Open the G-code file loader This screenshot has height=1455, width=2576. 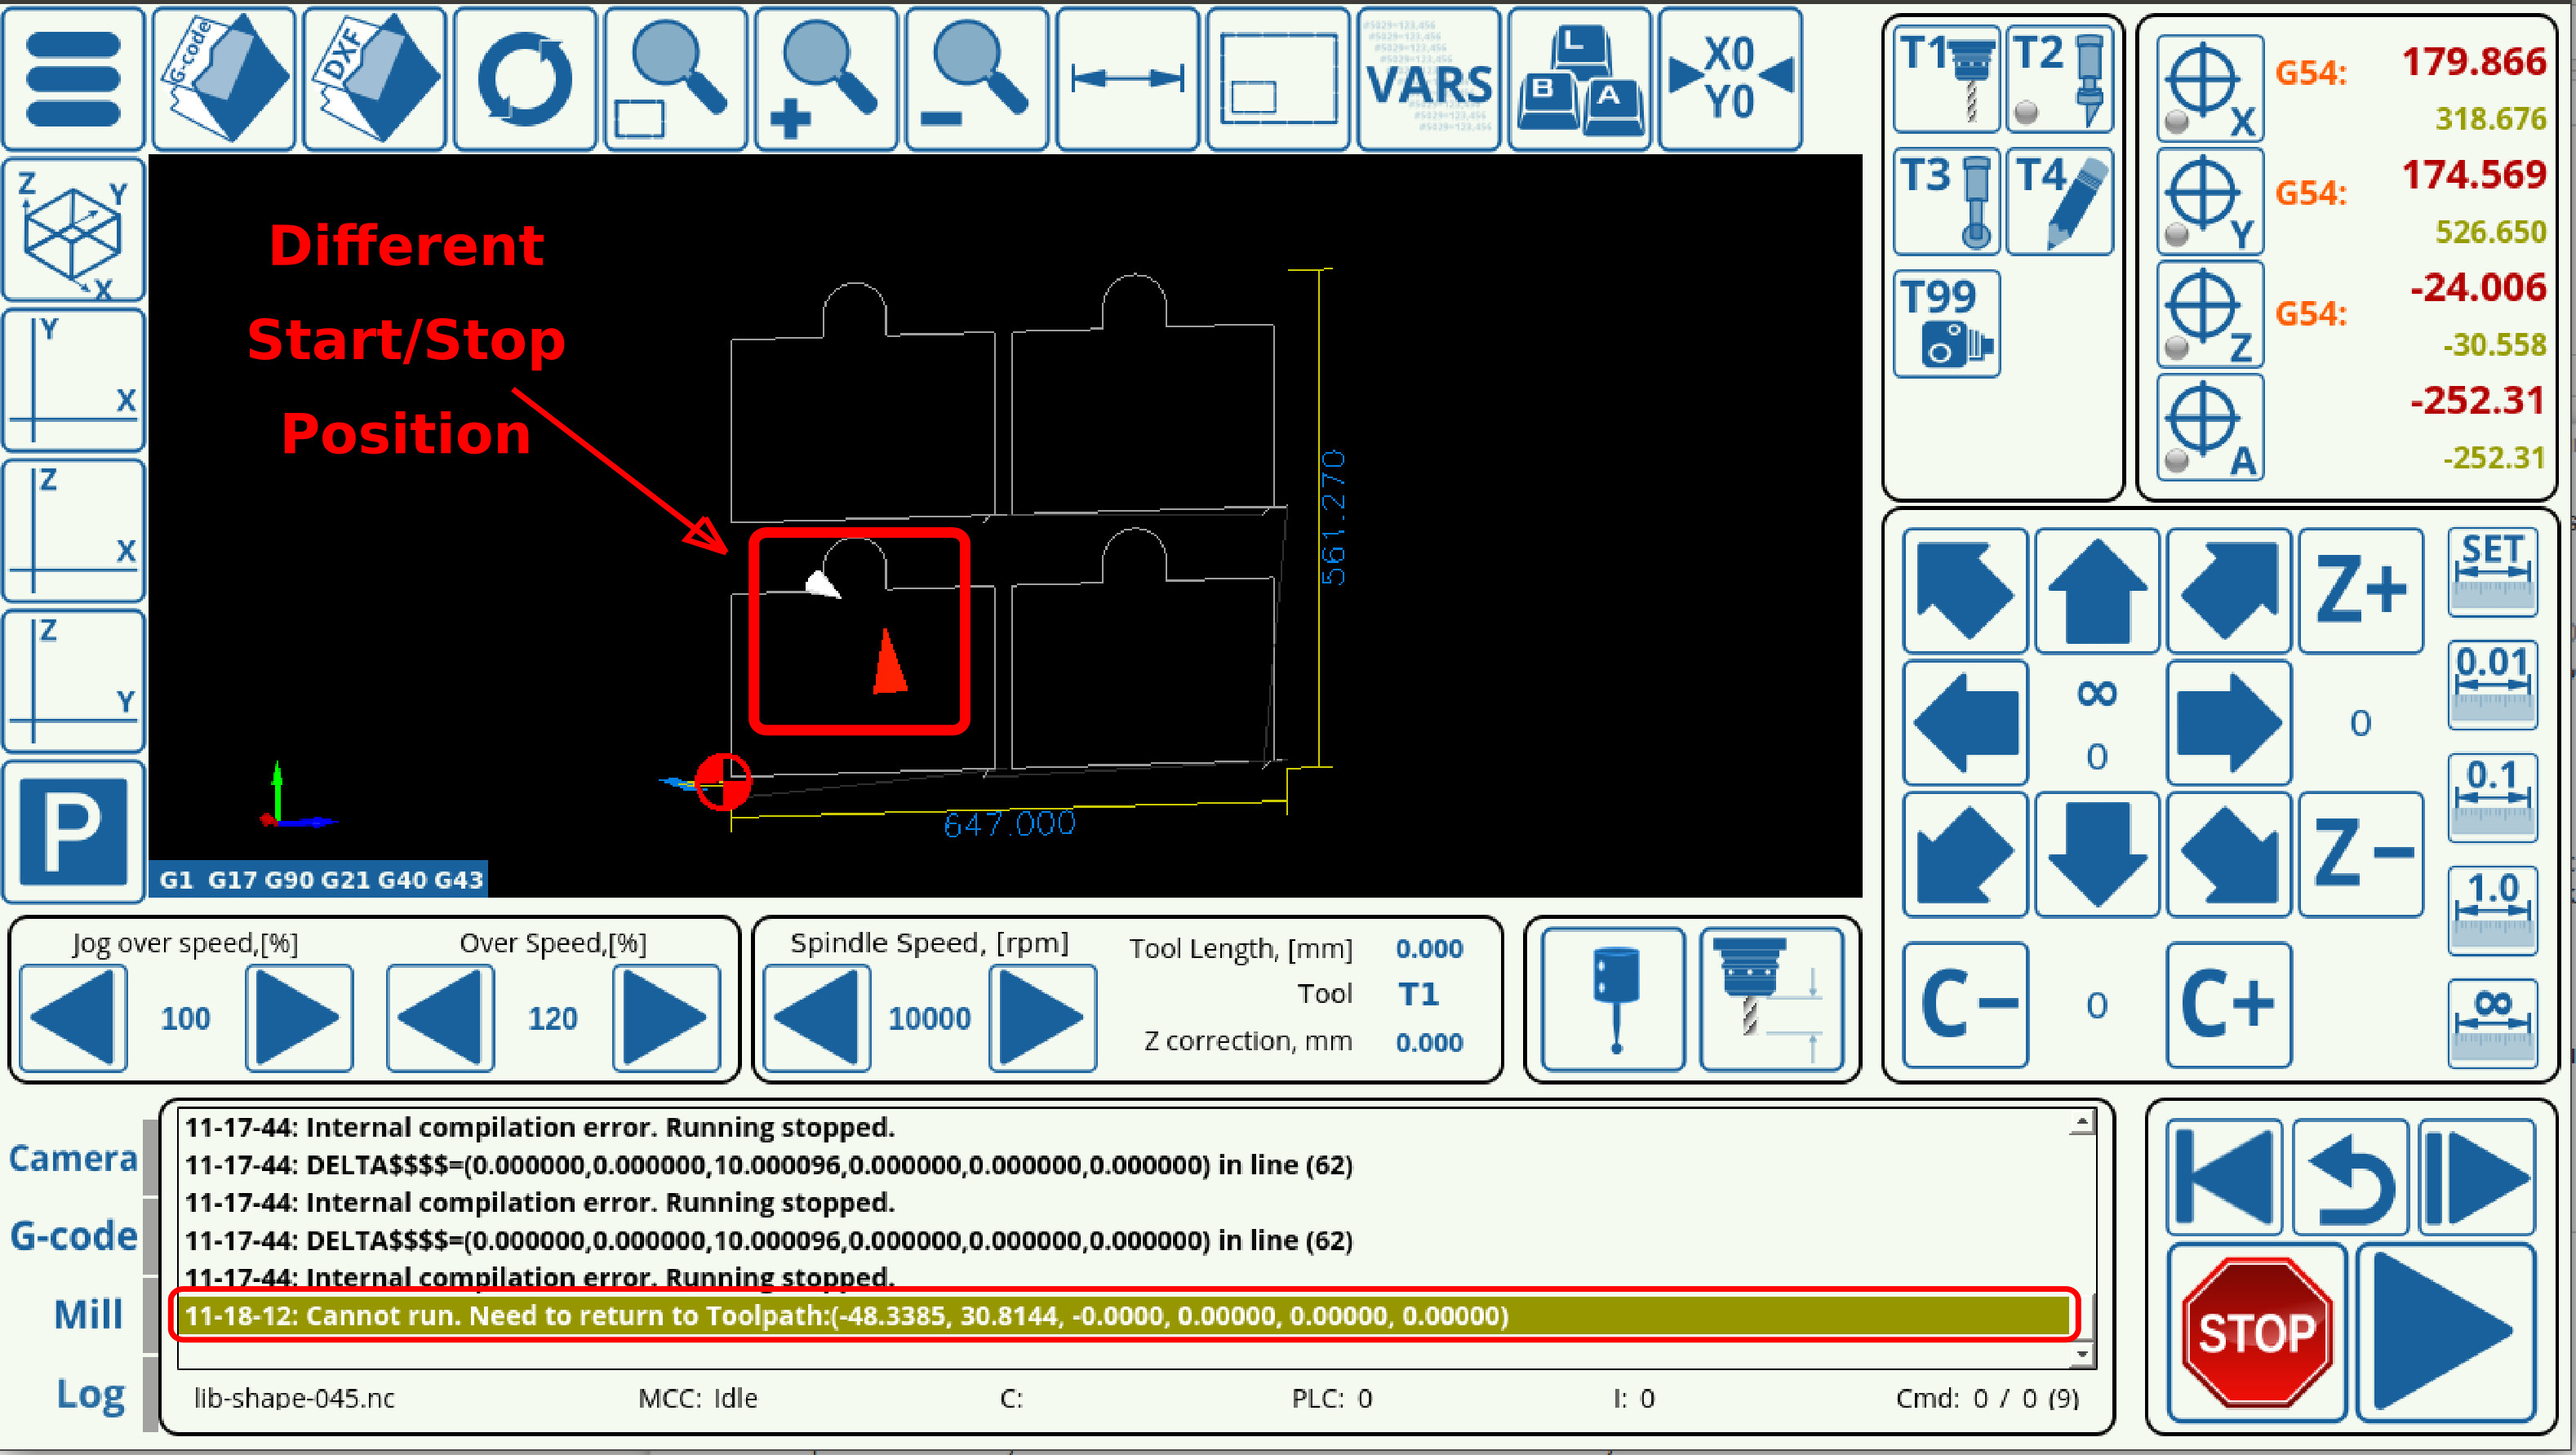(x=224, y=78)
